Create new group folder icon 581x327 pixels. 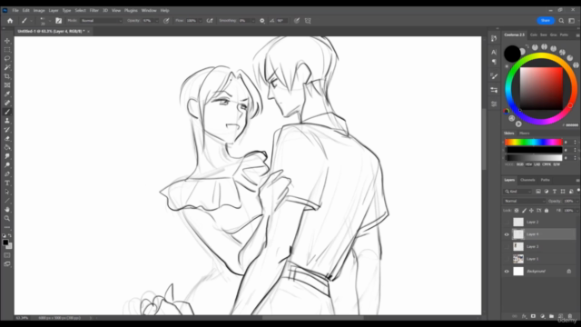(x=552, y=316)
